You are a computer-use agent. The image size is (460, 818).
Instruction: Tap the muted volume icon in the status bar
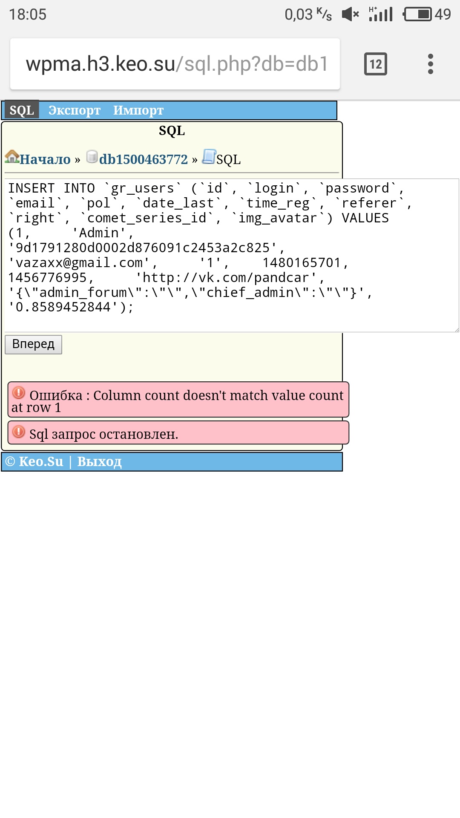coord(351,14)
